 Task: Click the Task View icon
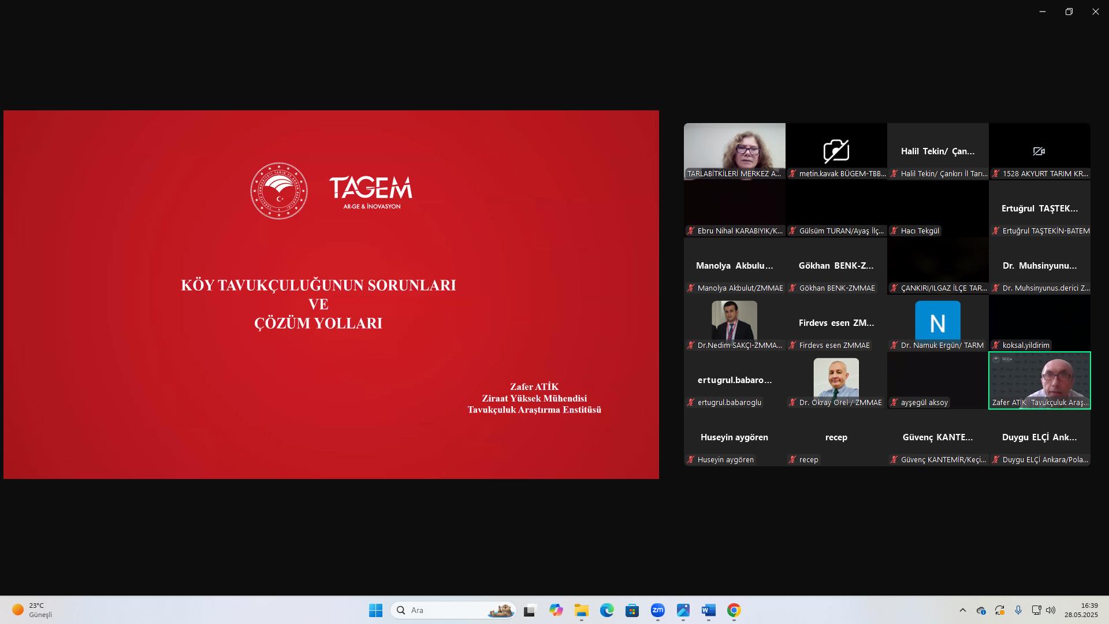coord(530,610)
